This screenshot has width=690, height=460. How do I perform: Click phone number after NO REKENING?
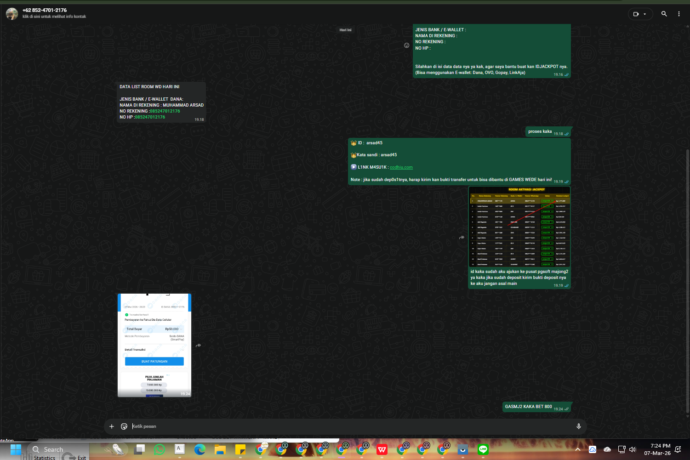165,111
